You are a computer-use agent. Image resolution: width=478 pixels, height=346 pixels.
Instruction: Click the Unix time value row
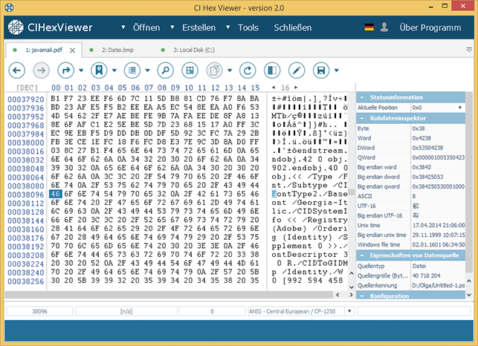(410, 225)
